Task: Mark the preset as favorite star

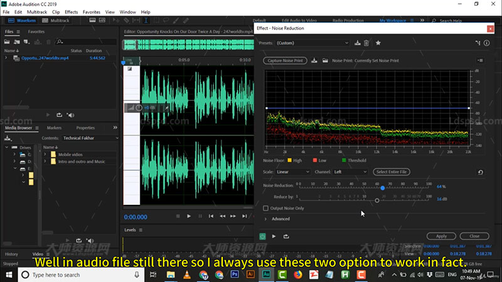Action: click(x=378, y=43)
